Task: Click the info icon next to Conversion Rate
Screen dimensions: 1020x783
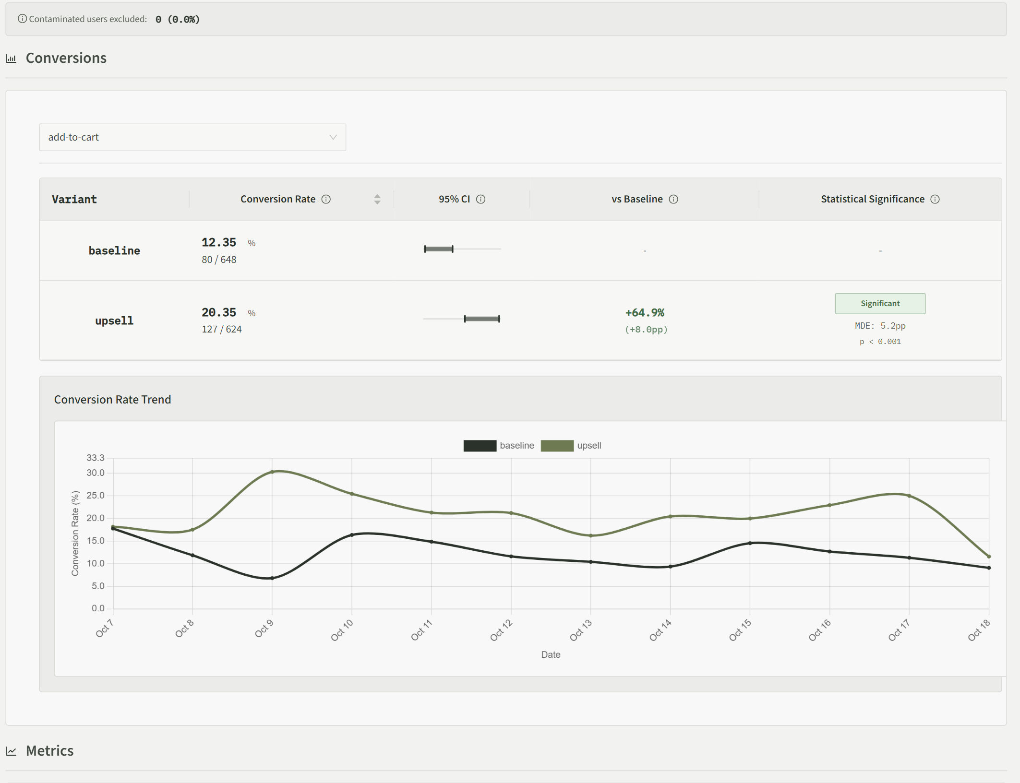Action: pyautogui.click(x=326, y=199)
